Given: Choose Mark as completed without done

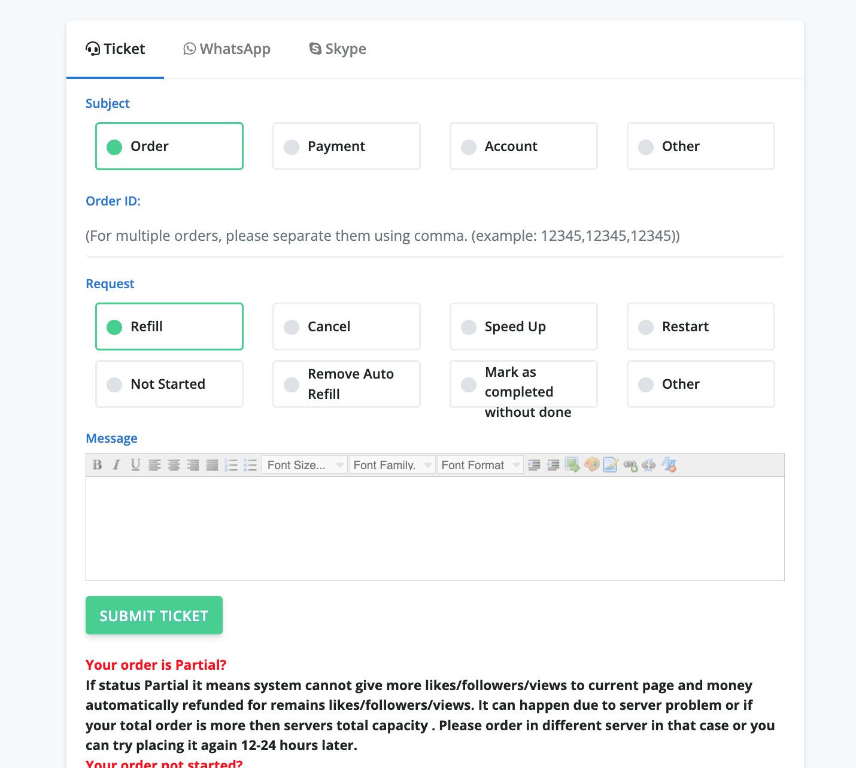Looking at the screenshot, I should click(x=524, y=384).
